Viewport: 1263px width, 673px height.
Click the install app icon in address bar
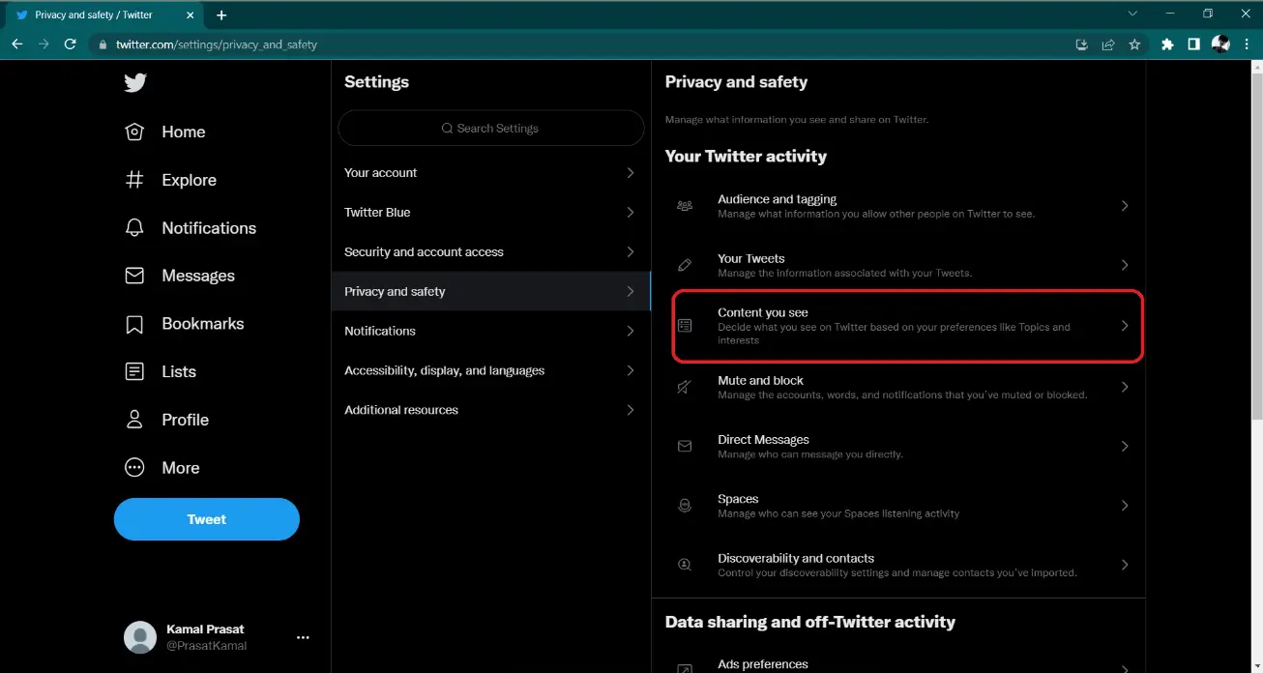tap(1082, 44)
